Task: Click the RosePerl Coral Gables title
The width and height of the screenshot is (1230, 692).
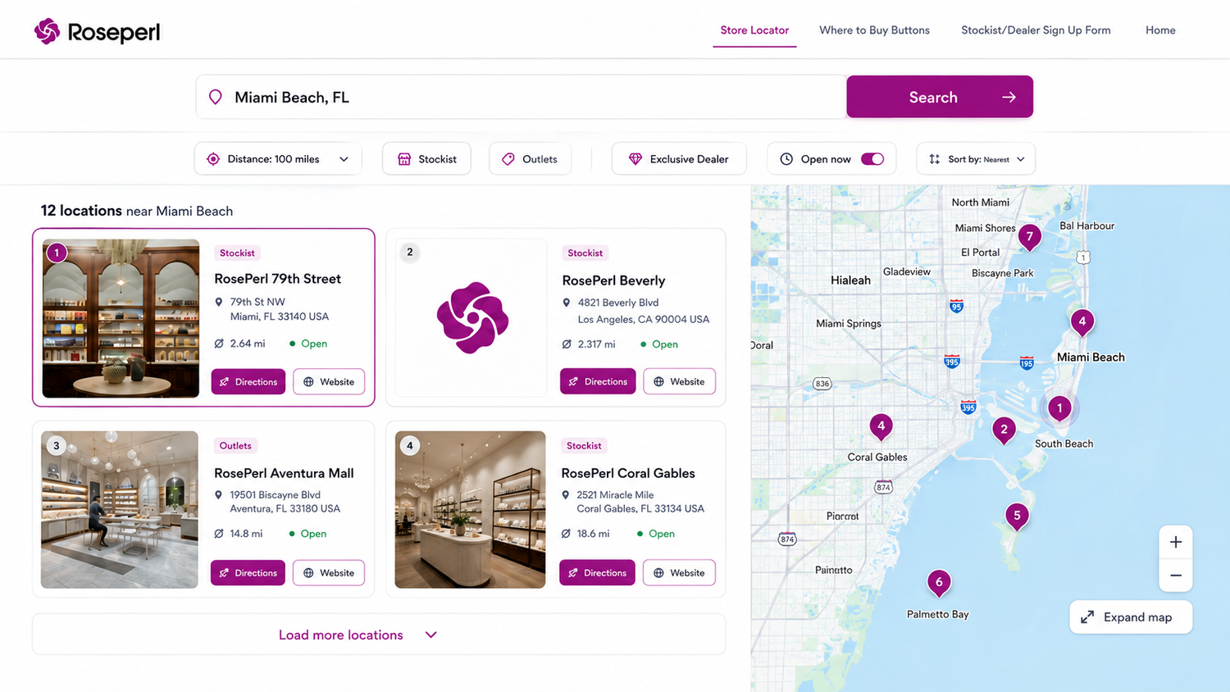Action: [x=628, y=473]
